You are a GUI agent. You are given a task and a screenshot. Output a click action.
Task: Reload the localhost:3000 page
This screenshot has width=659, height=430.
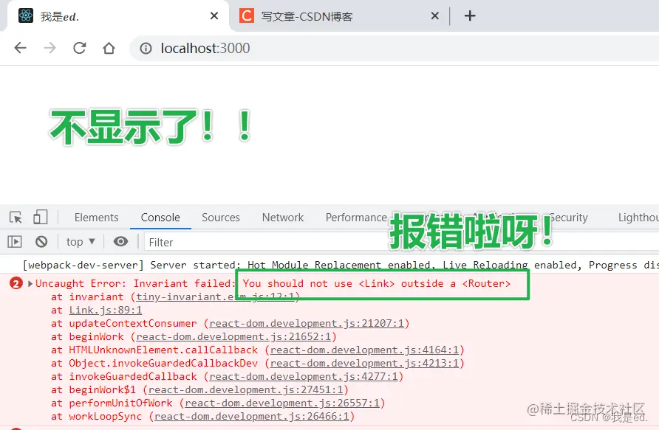coord(80,47)
